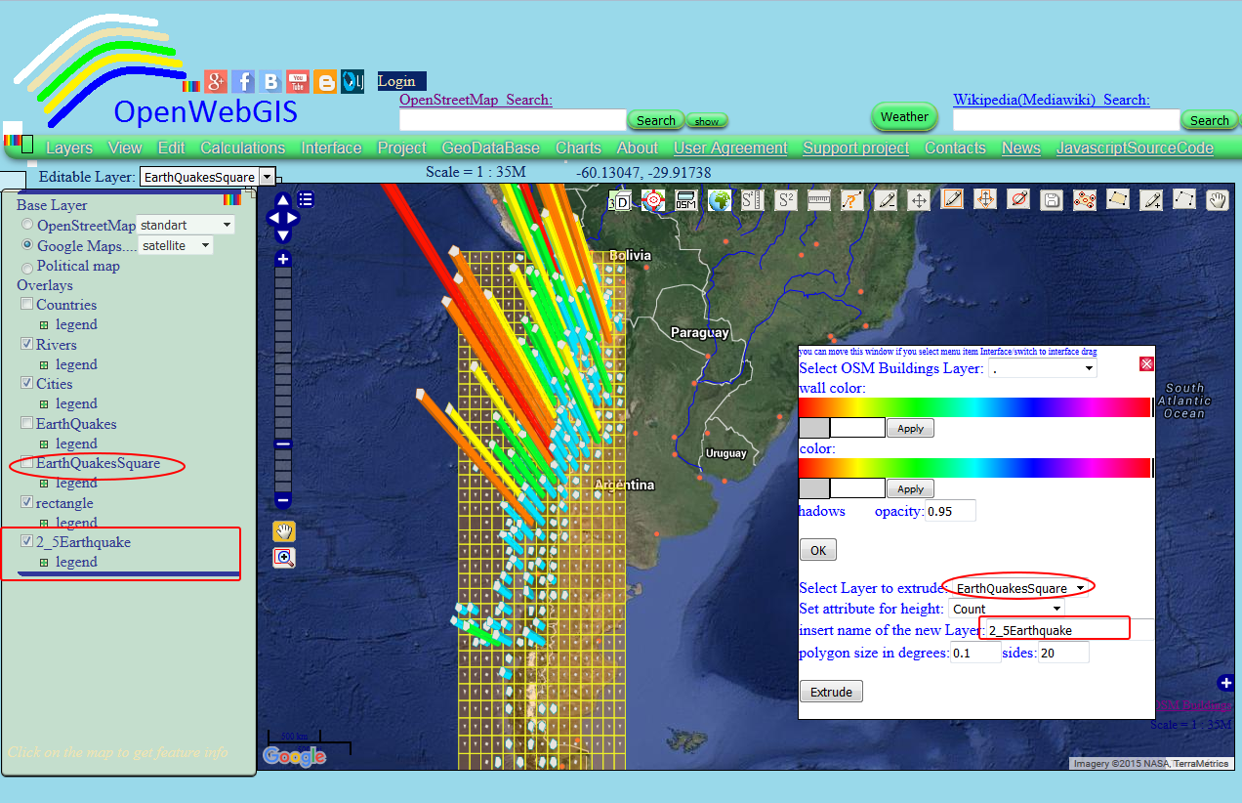Image resolution: width=1242 pixels, height=803 pixels.
Task: Select the zoom-box magnifier tool below the pan hand
Action: [282, 557]
